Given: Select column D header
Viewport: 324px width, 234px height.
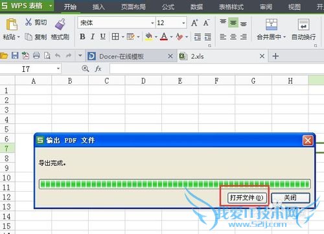Looking at the screenshot, I should pyautogui.click(x=143, y=81).
